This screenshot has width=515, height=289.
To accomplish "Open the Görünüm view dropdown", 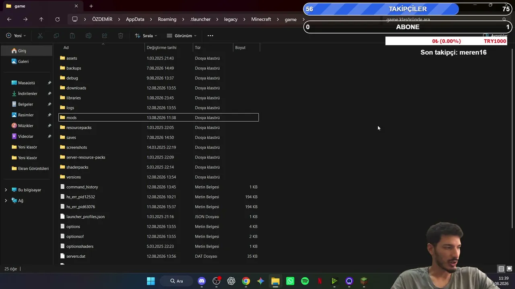I will point(182,36).
